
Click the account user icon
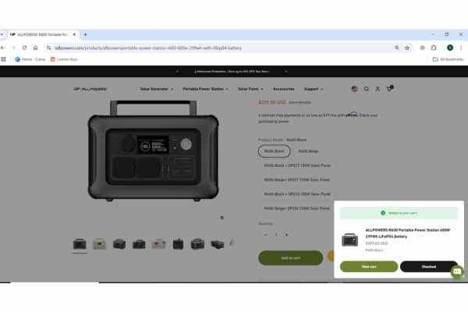[378, 89]
